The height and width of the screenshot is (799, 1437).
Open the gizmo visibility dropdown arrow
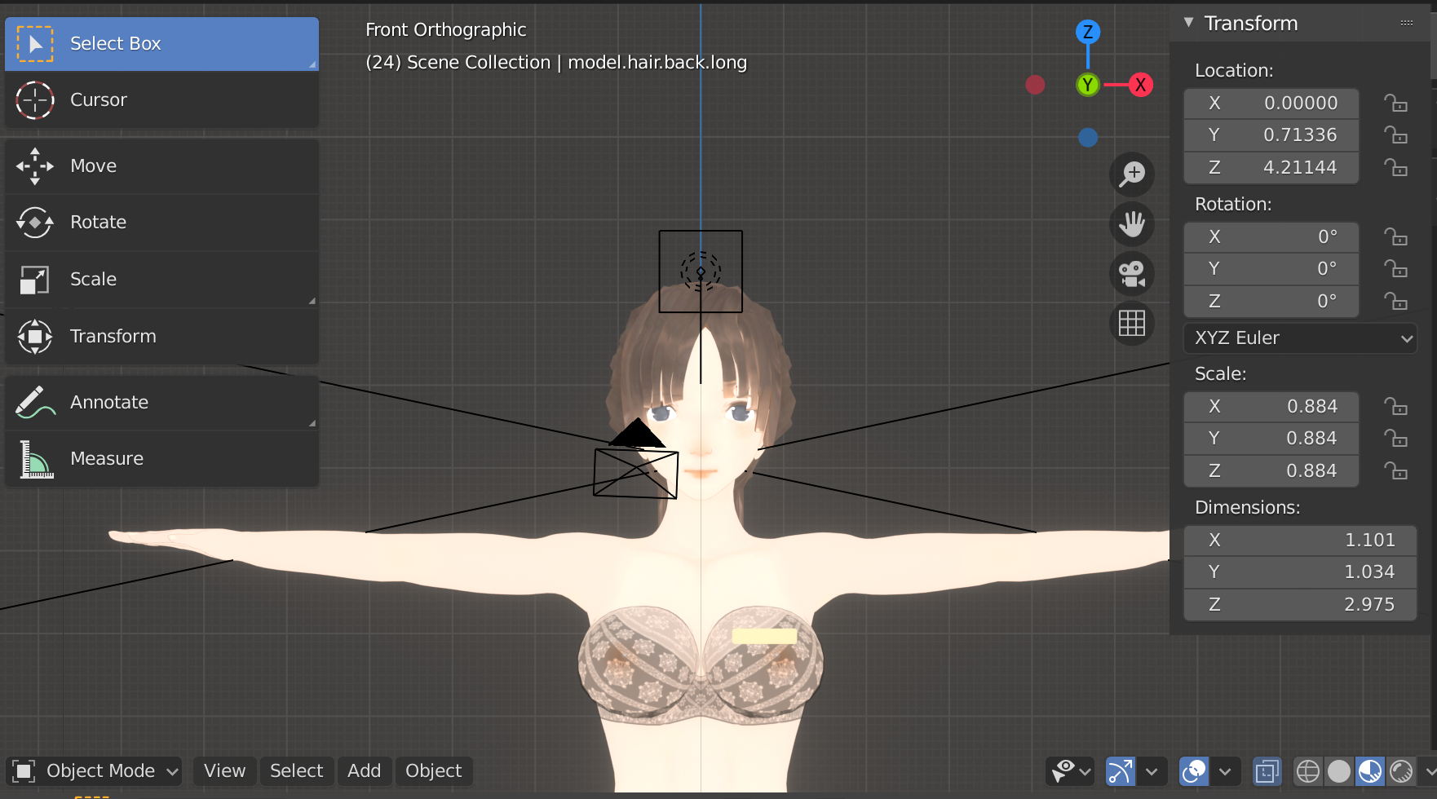(1153, 770)
